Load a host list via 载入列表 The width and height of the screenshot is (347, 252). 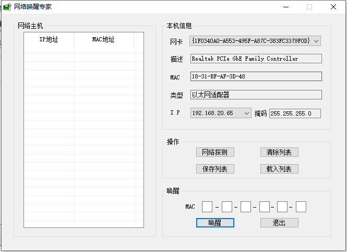tap(279, 169)
